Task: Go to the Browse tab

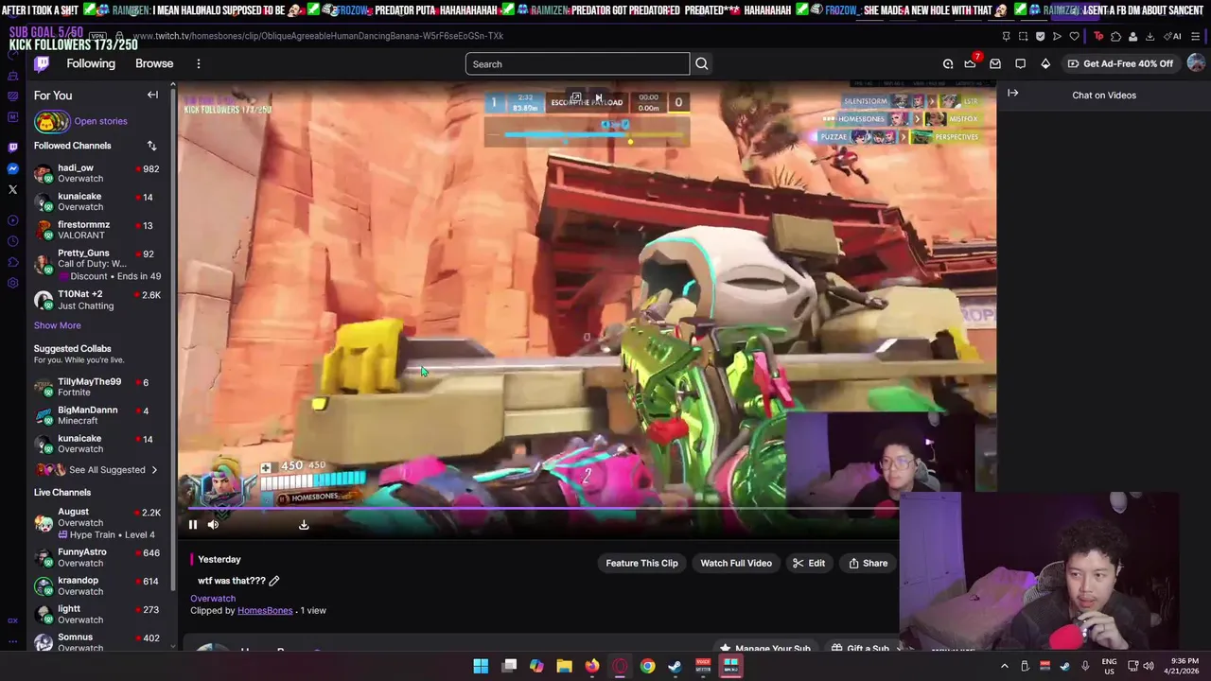Action: [x=154, y=63]
